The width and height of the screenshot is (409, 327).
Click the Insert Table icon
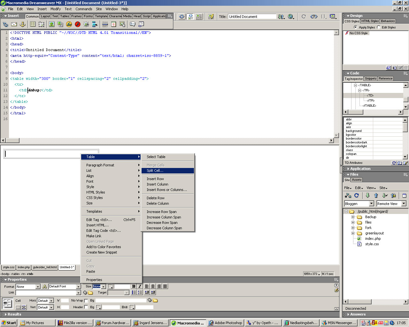[x=33, y=24]
